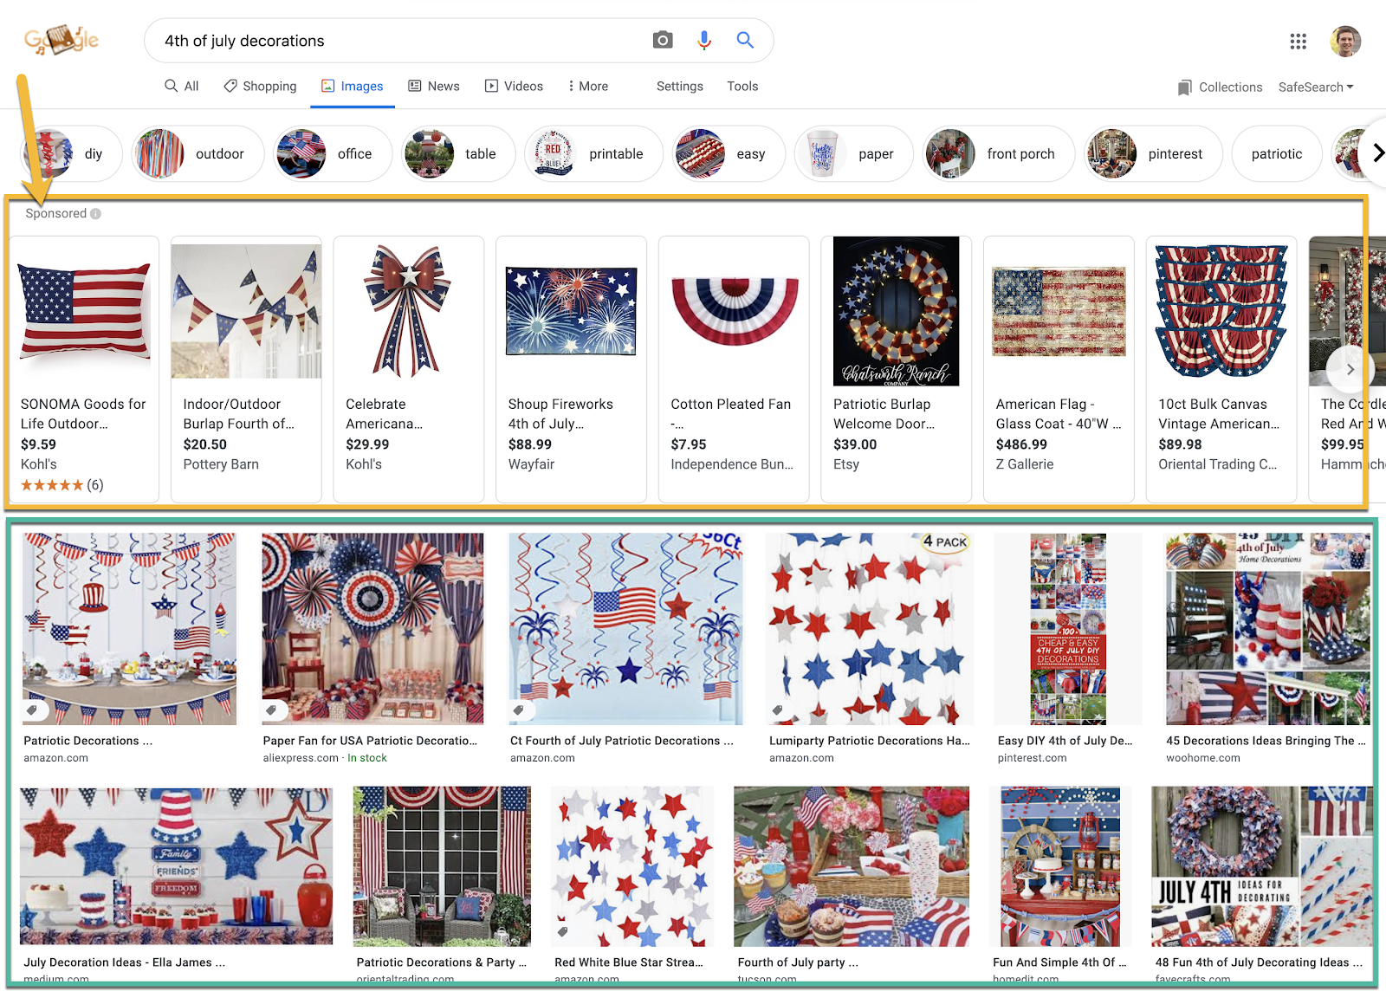Screen dimensions: 1386x998
Task: Switch to the Shopping tab
Action: 260,86
